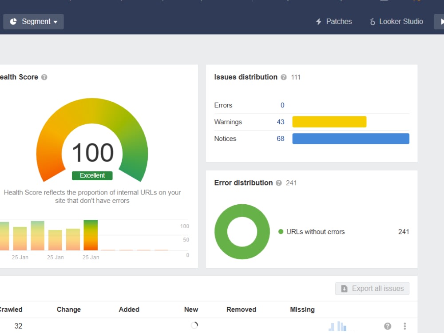Open the Segment dropdown

click(x=33, y=21)
